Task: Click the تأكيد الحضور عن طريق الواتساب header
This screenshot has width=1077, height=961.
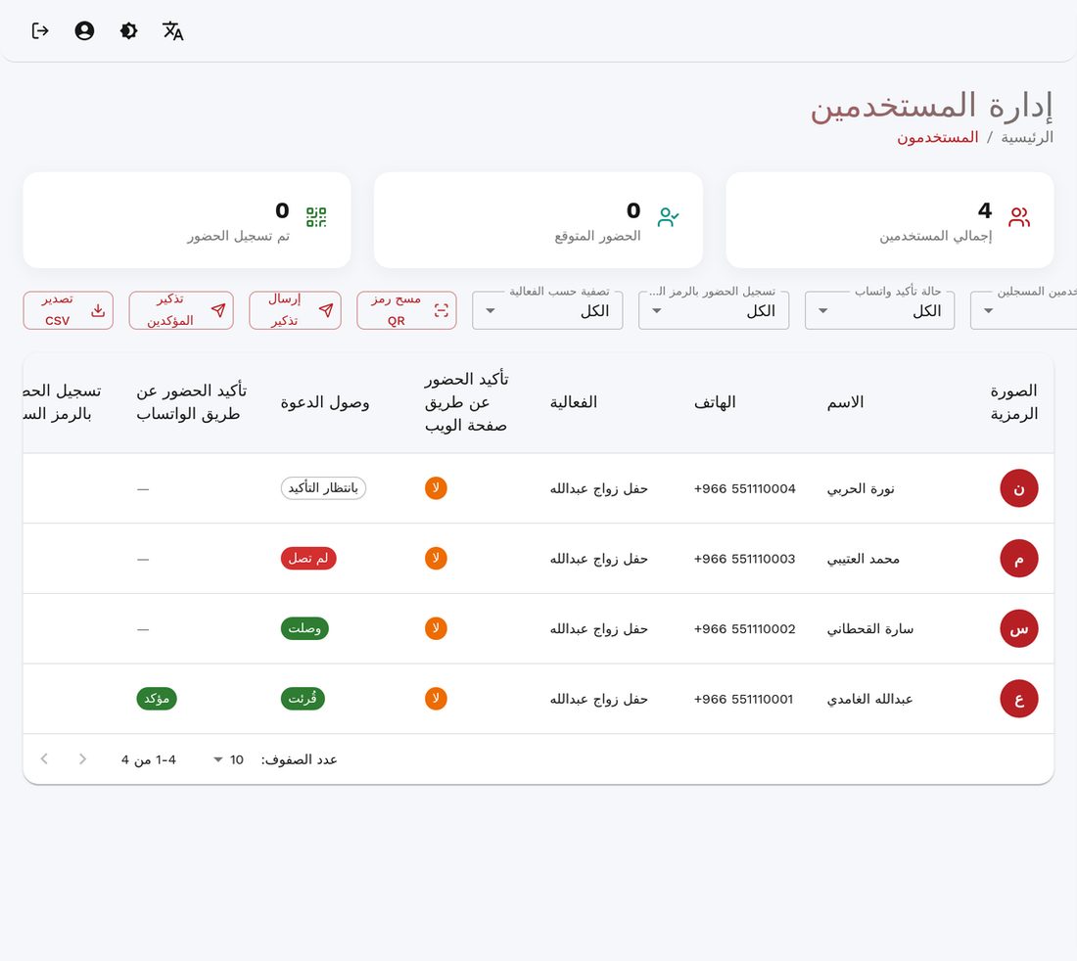Action: coord(191,402)
